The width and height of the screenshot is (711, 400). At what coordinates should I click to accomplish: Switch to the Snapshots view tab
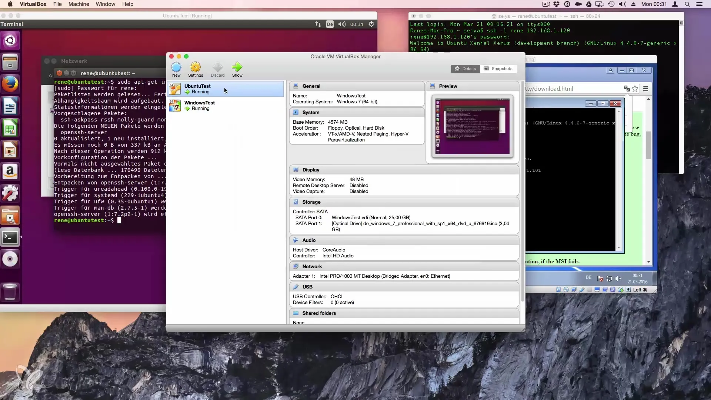pyautogui.click(x=498, y=69)
